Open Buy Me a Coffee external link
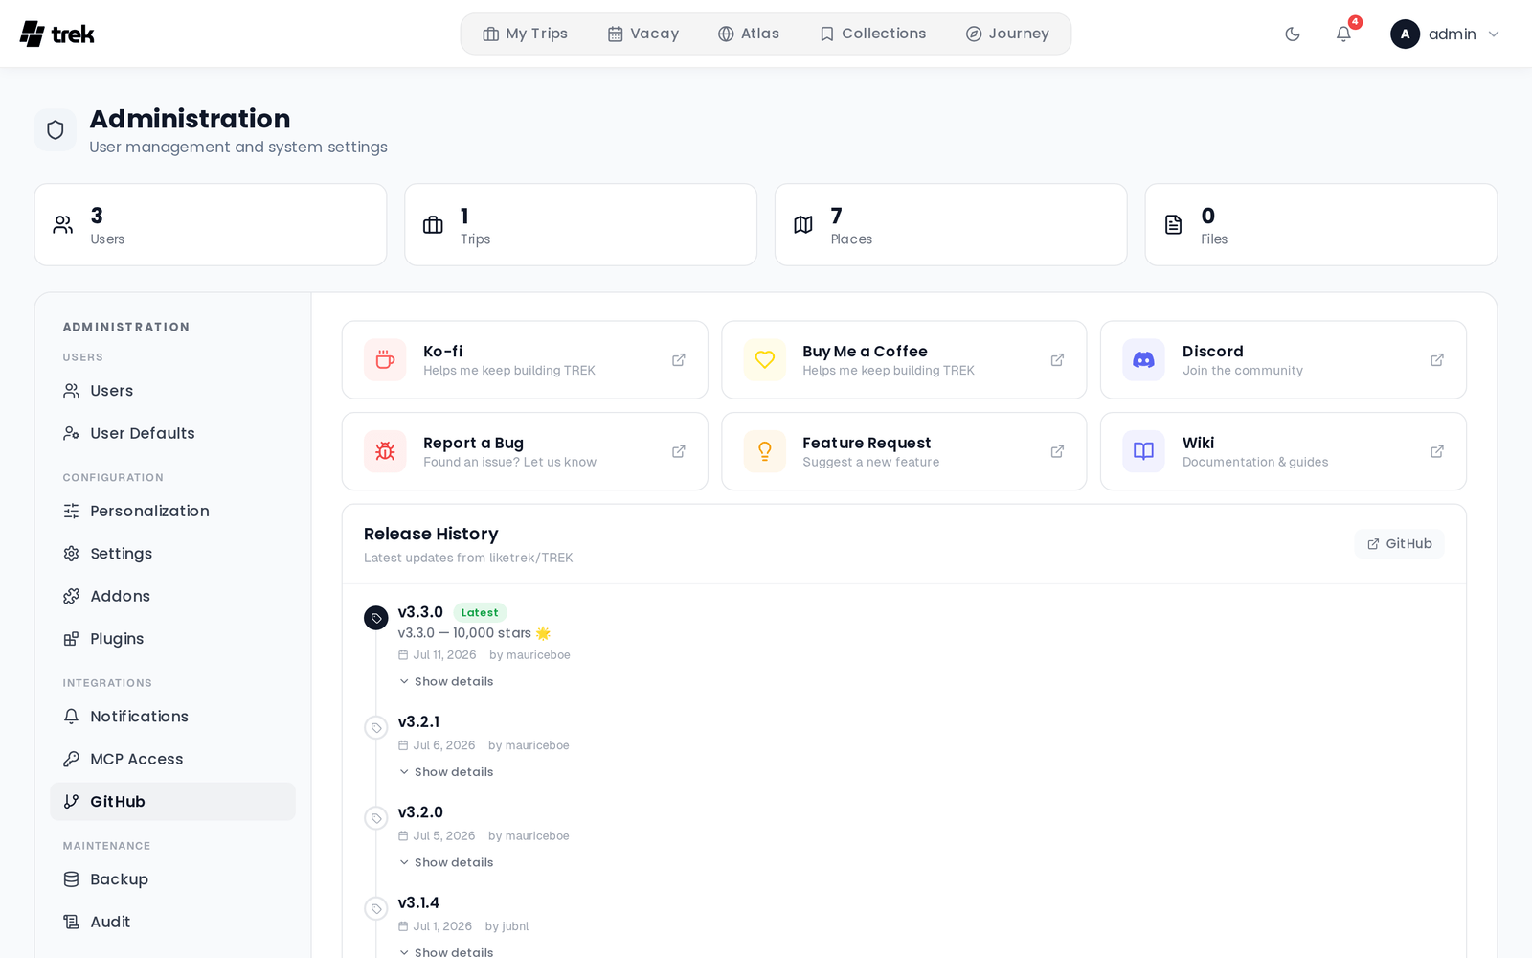The image size is (1532, 958). point(1057,360)
